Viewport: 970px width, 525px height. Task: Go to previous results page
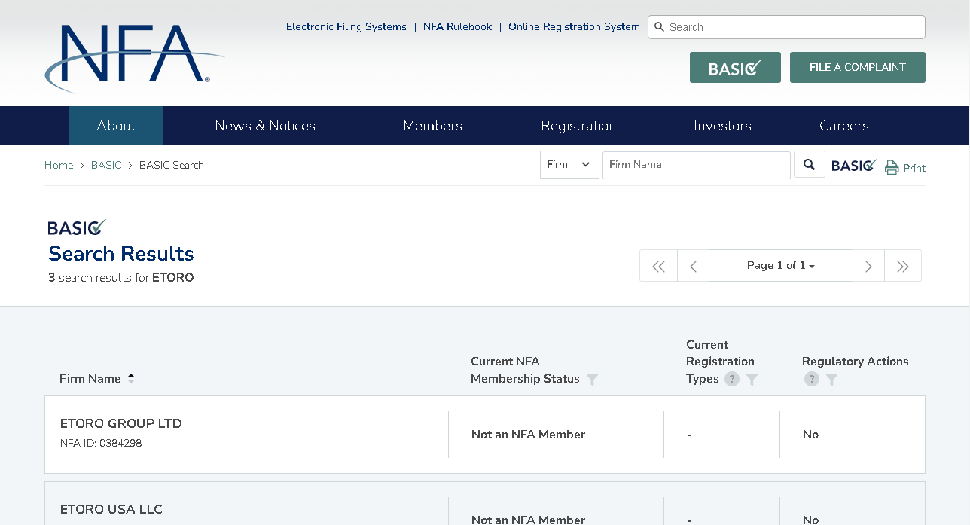(x=694, y=266)
